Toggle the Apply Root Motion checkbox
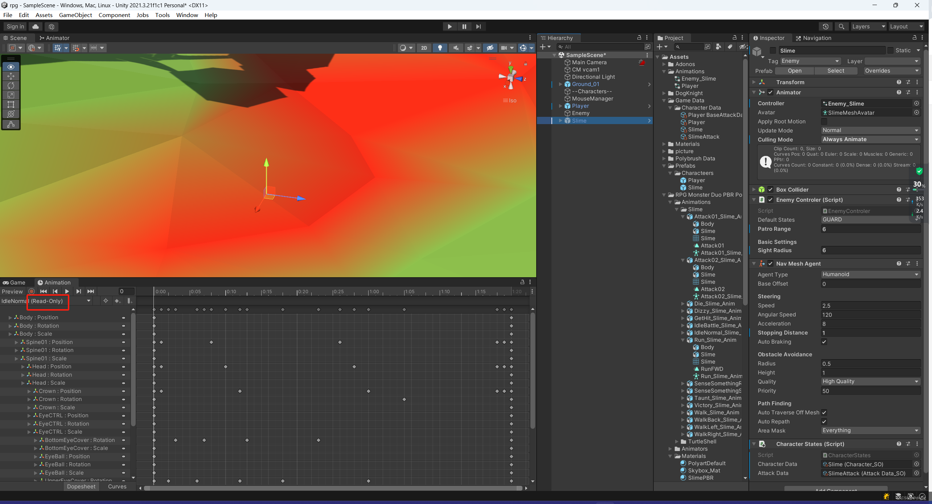 (824, 122)
